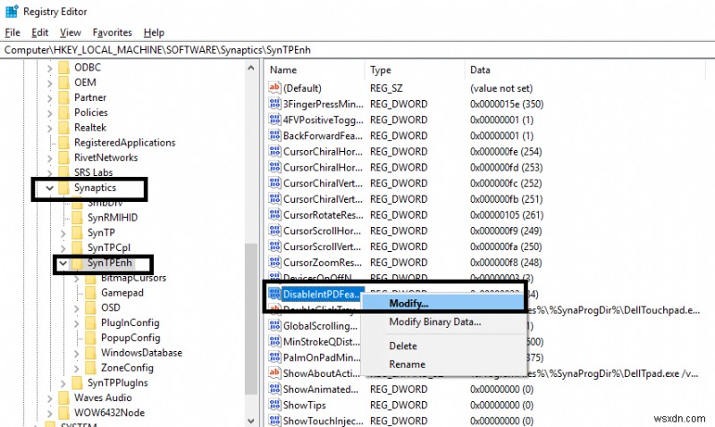Open the File menu
Screen dimensions: 715x427
13,32
